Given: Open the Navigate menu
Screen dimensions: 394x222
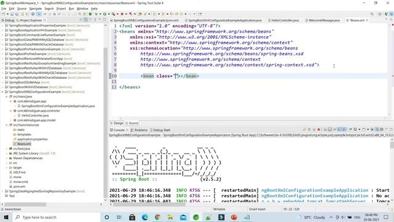Looking at the screenshot, I should tap(36, 9).
